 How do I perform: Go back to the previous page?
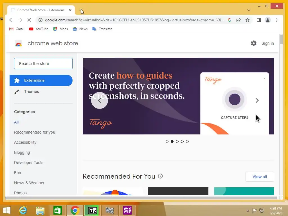click(x=11, y=20)
